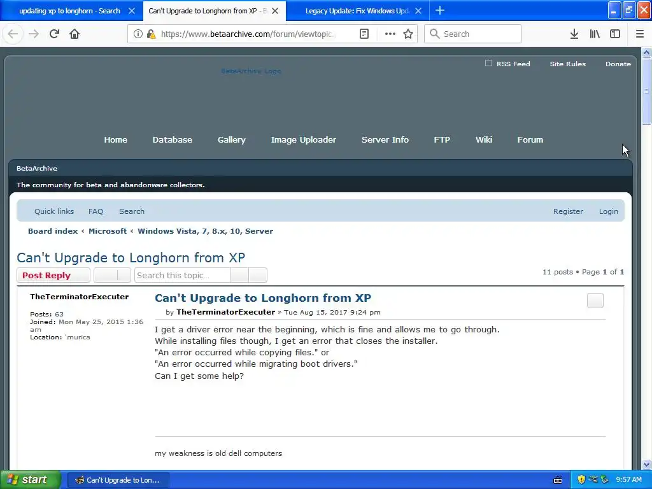Open the library (history and bookmarks) icon
This screenshot has width=652, height=489.
pyautogui.click(x=595, y=34)
